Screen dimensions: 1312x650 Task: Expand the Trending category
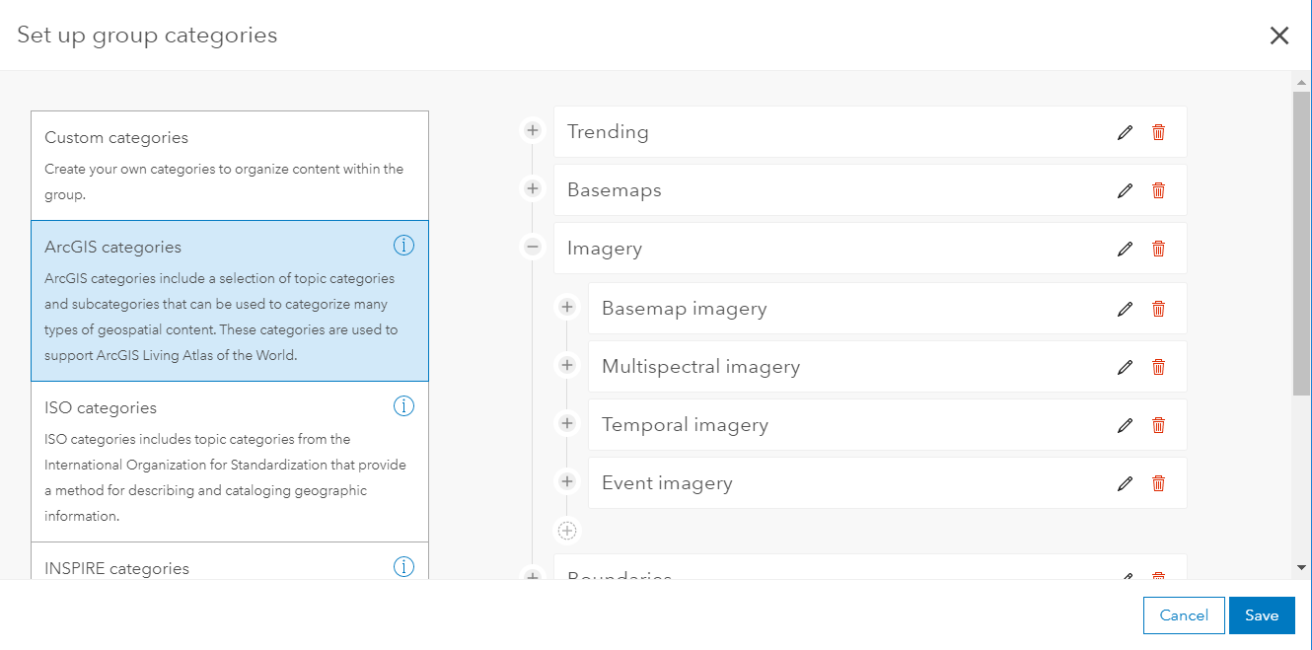(x=533, y=130)
